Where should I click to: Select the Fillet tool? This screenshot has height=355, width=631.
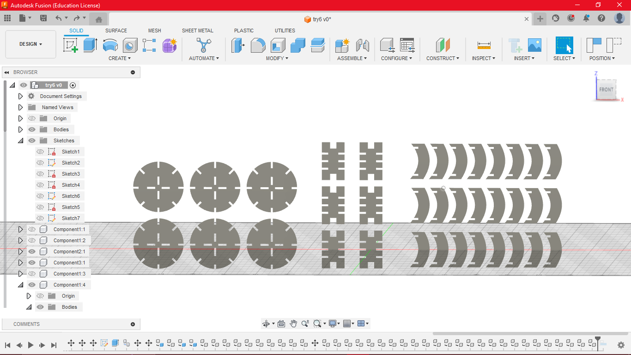click(x=258, y=45)
